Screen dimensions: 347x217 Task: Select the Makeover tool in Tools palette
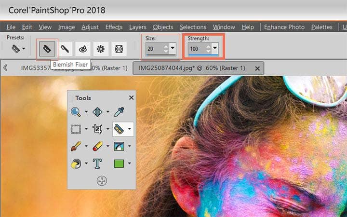coord(119,129)
